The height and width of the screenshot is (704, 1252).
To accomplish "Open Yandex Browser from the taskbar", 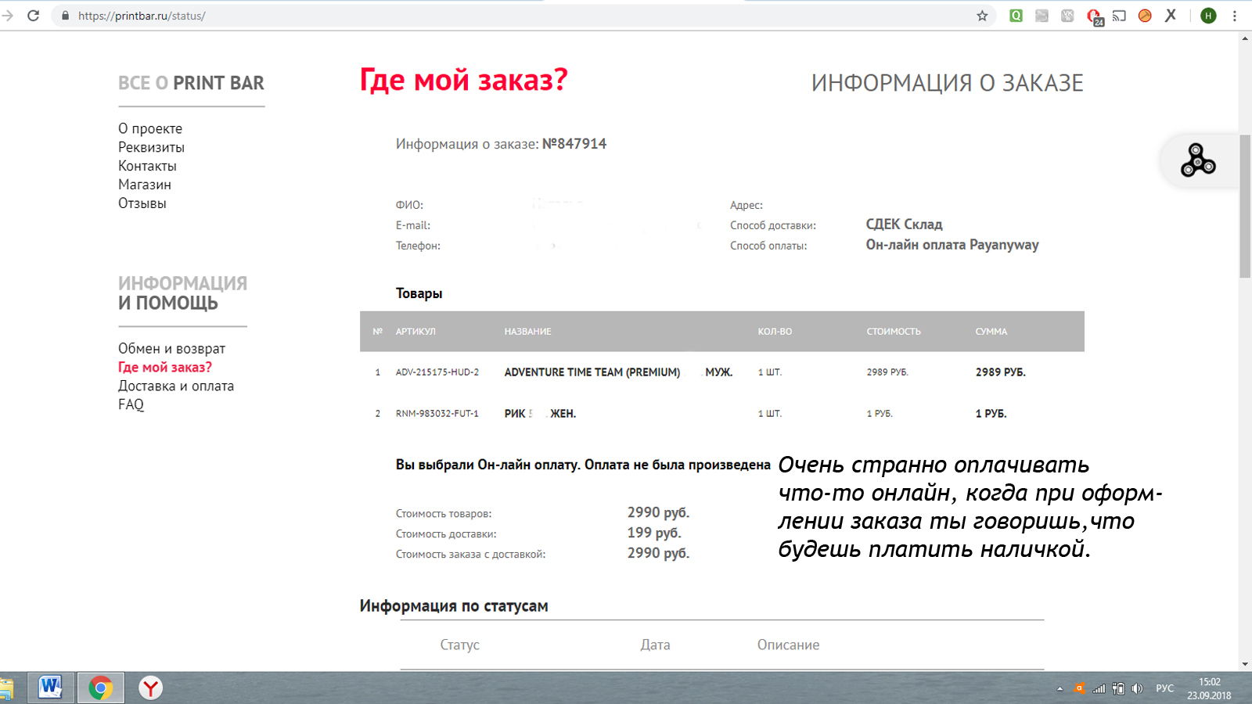I will coord(150,688).
